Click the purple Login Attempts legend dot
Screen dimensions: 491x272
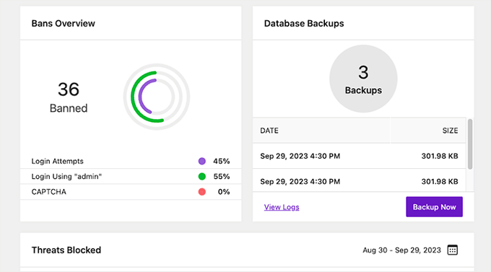pyautogui.click(x=202, y=161)
